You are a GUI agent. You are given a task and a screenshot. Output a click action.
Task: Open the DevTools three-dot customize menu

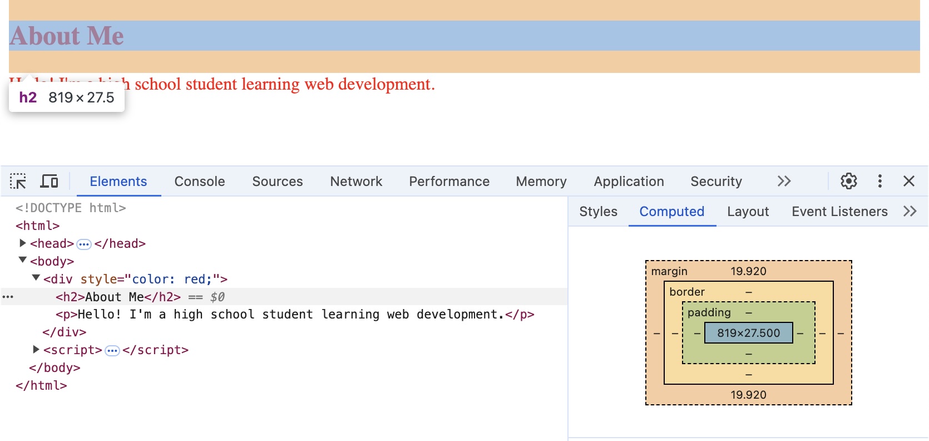(x=879, y=182)
